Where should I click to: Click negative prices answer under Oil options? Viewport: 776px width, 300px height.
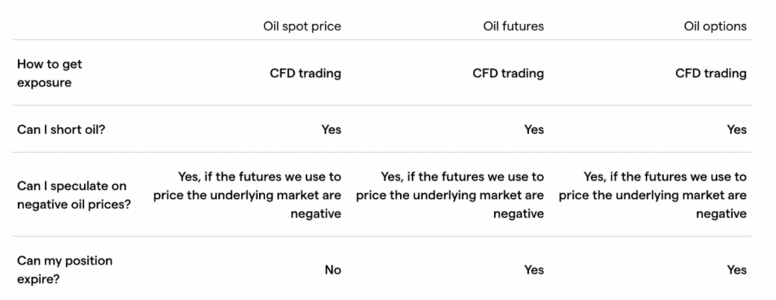(652, 195)
